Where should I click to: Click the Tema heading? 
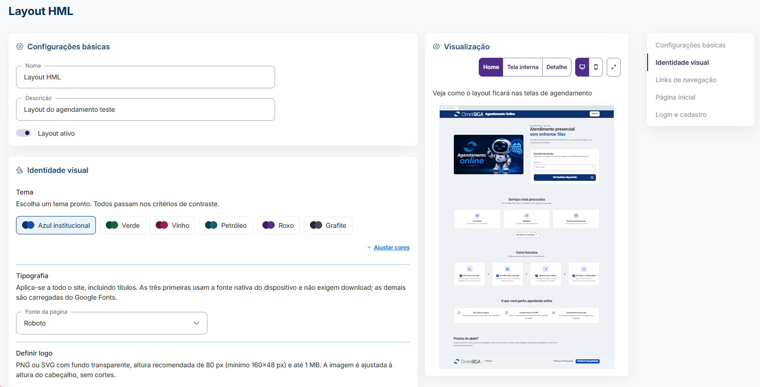tap(24, 192)
